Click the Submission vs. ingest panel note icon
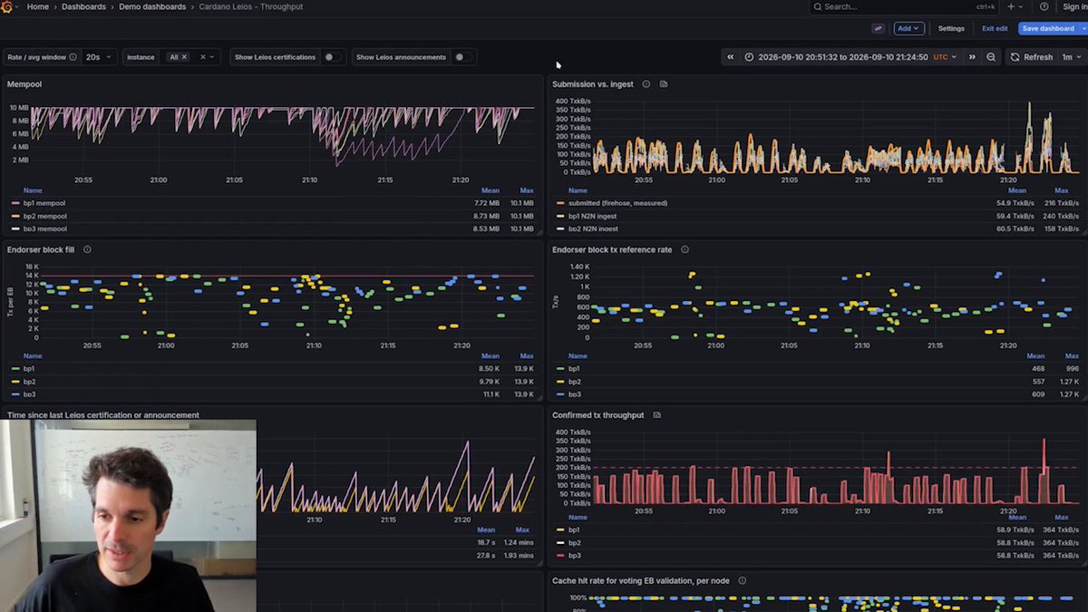 [x=664, y=84]
